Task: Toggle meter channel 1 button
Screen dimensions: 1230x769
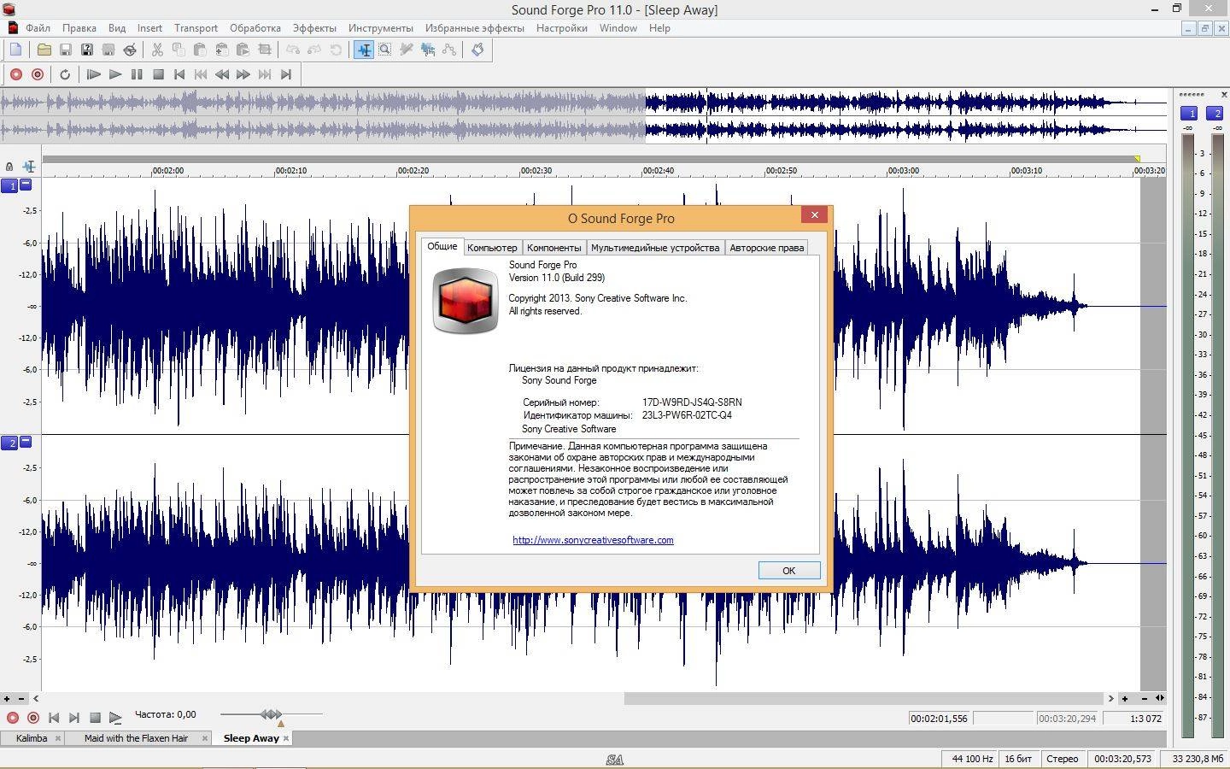Action: click(x=1191, y=114)
